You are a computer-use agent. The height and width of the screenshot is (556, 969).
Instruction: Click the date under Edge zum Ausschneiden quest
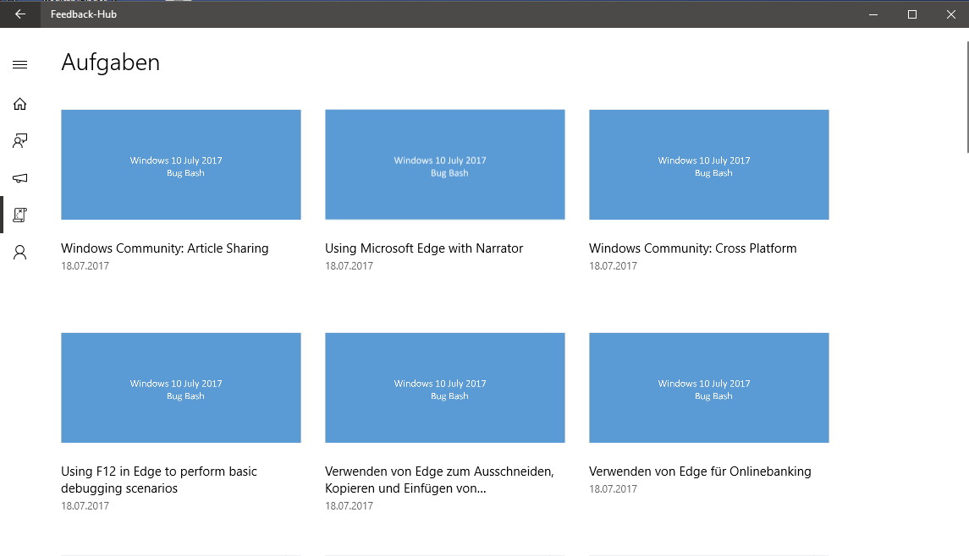coord(349,506)
